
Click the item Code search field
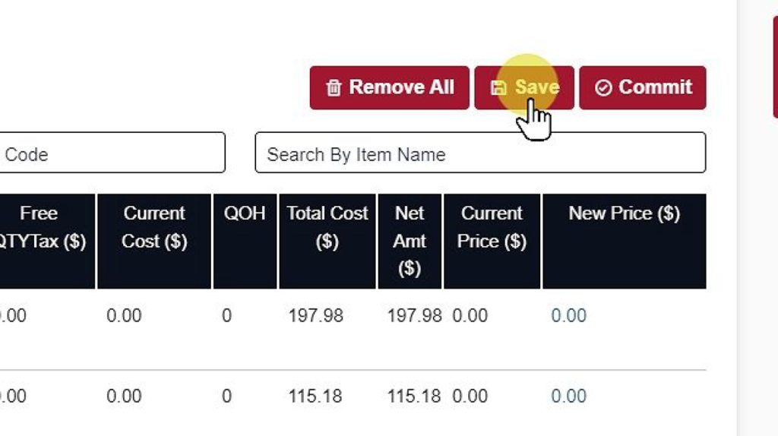112,153
